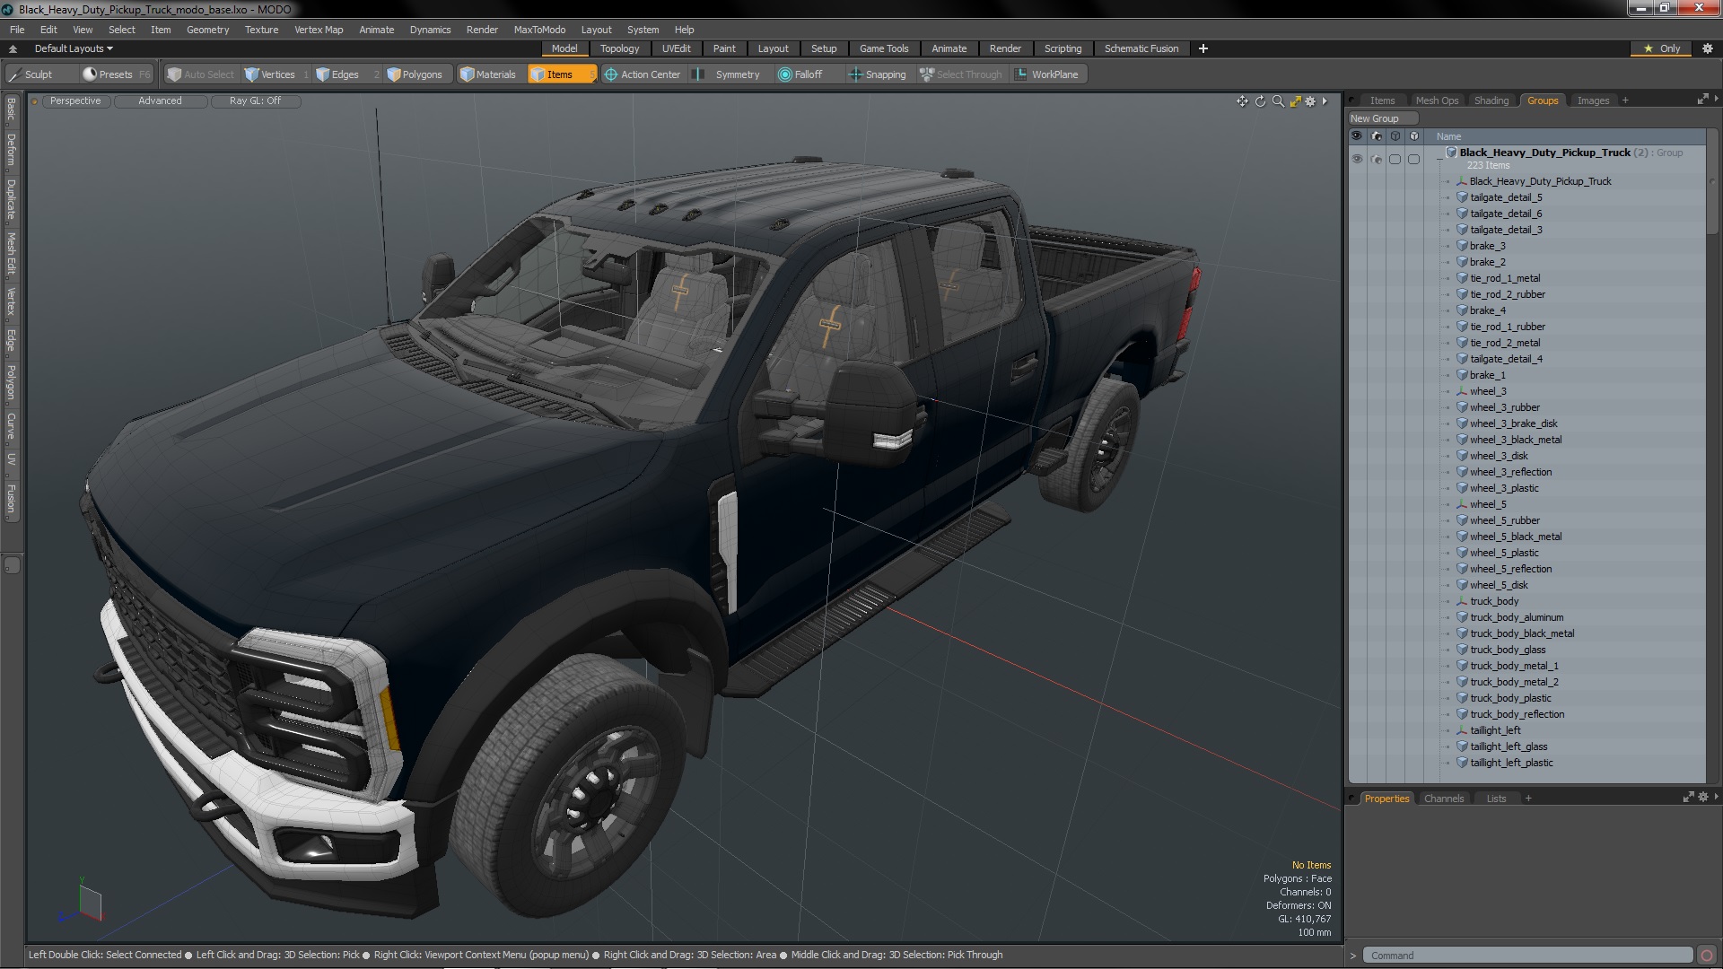Switch to the UVEdit layout tab
The height and width of the screenshot is (969, 1723).
pos(676,48)
